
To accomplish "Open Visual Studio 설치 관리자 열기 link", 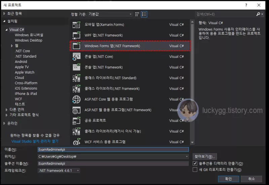I will (x=35, y=141).
